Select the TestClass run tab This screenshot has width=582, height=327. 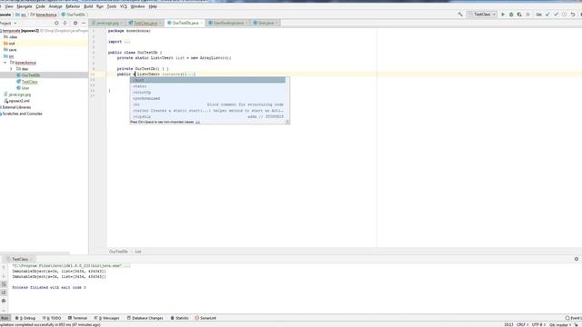point(20,259)
